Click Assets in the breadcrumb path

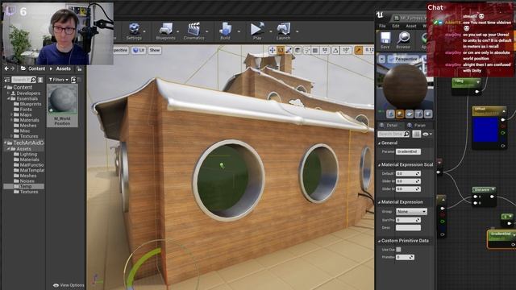point(64,68)
